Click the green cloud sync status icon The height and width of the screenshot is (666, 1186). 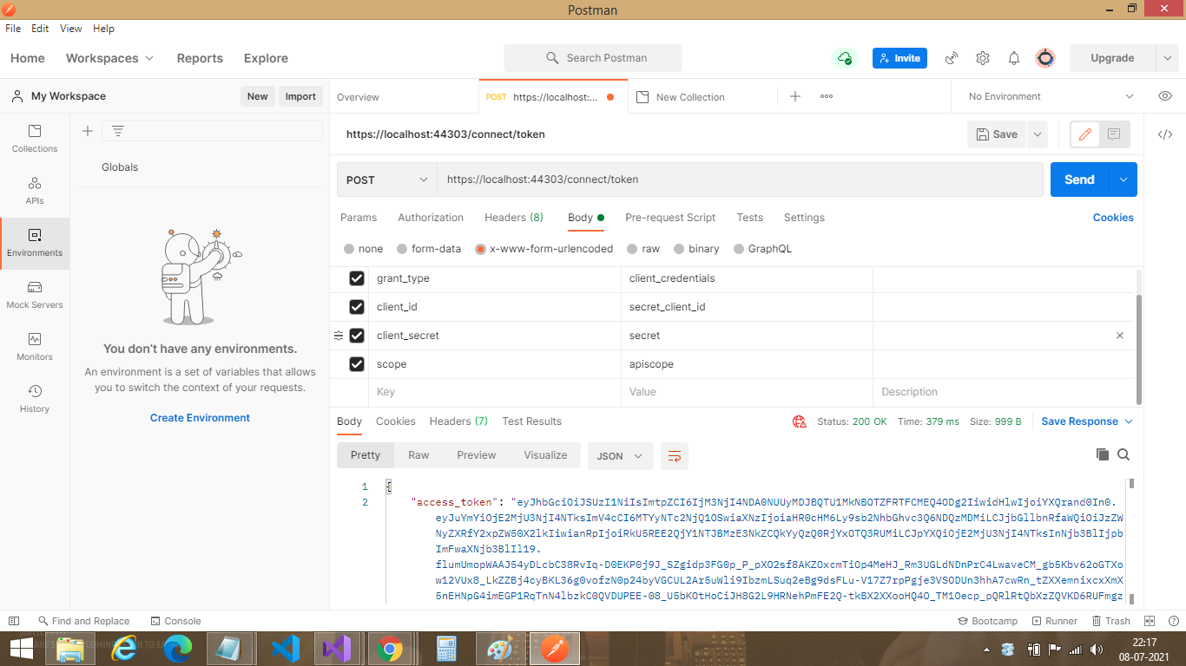point(845,58)
